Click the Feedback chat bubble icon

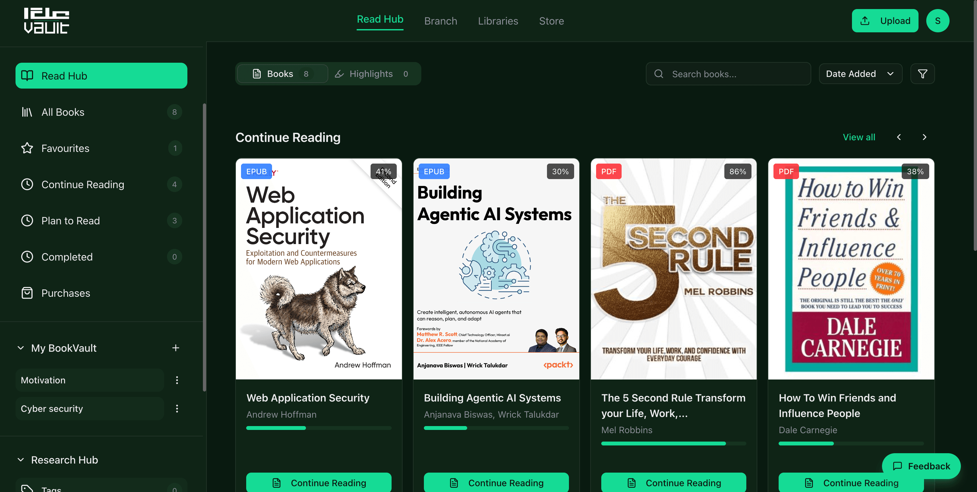(x=897, y=466)
